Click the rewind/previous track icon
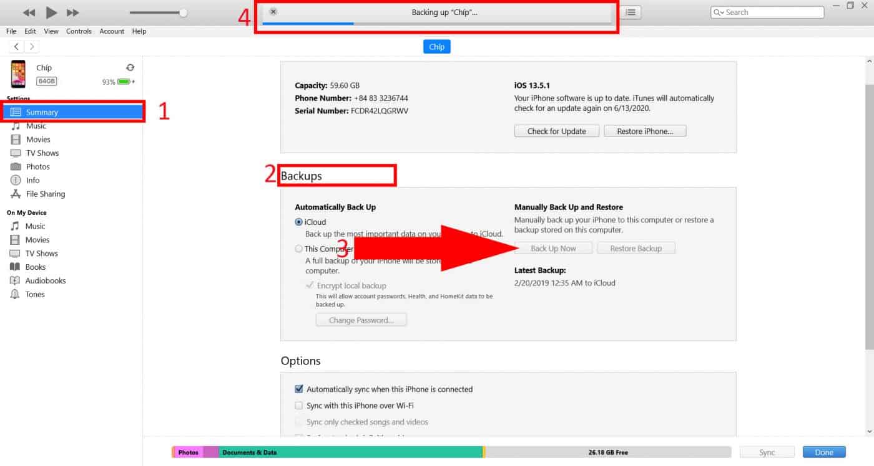This screenshot has width=874, height=466. point(29,12)
